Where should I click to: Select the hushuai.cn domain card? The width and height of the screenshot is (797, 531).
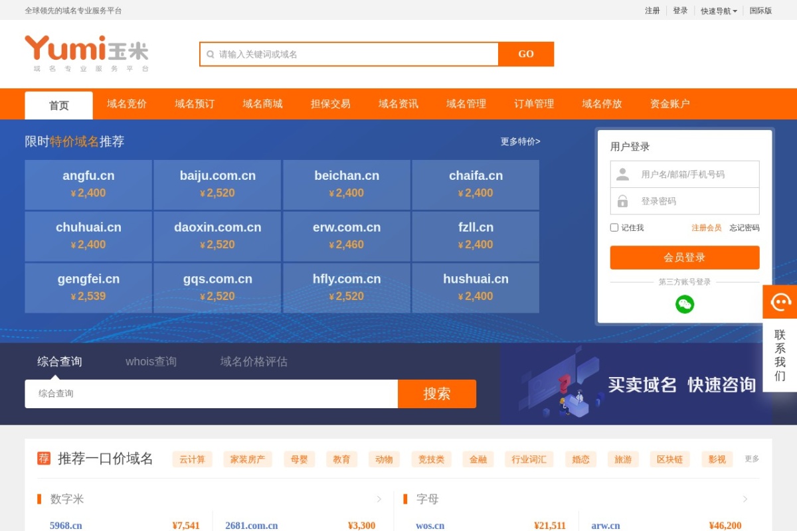pyautogui.click(x=476, y=288)
